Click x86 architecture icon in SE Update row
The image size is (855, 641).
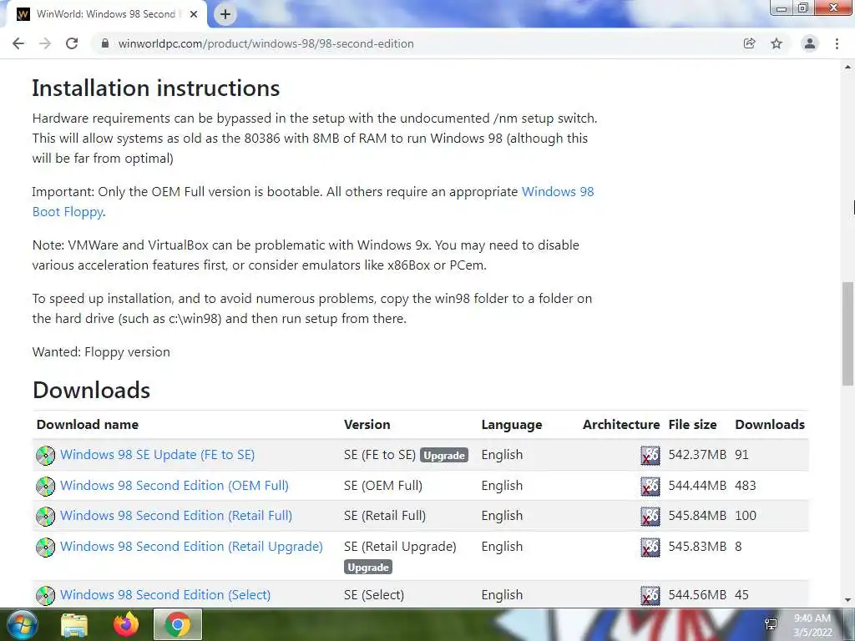coord(650,455)
